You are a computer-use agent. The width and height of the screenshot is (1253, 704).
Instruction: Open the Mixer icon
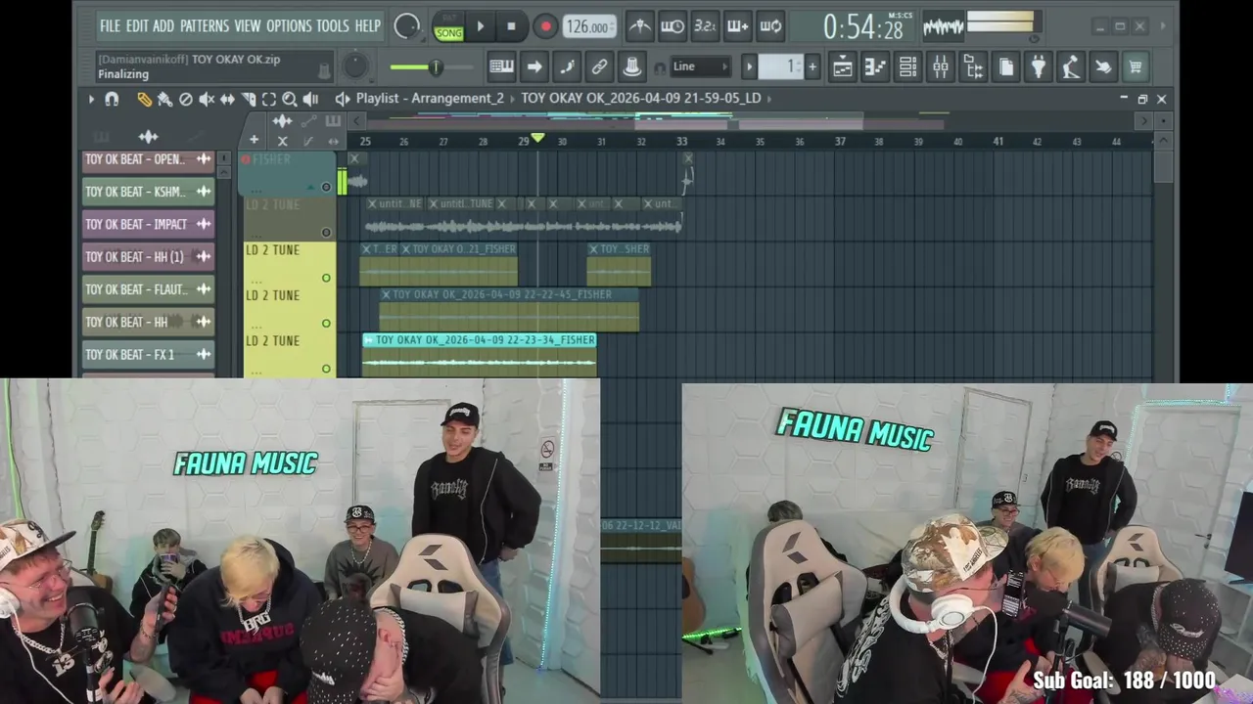[x=940, y=66]
